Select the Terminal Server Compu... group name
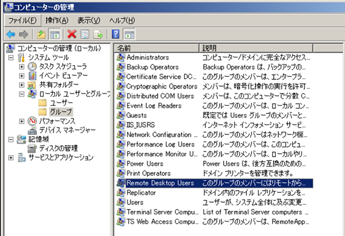The height and width of the screenshot is (236, 345). [162, 212]
